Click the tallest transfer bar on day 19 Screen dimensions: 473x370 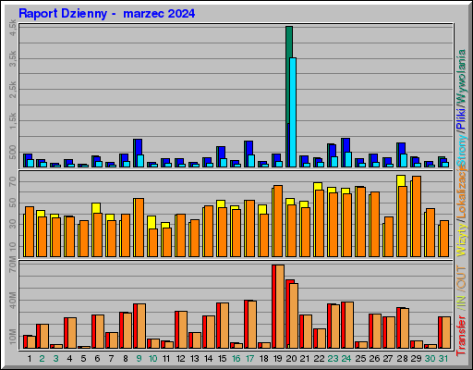[x=278, y=306]
